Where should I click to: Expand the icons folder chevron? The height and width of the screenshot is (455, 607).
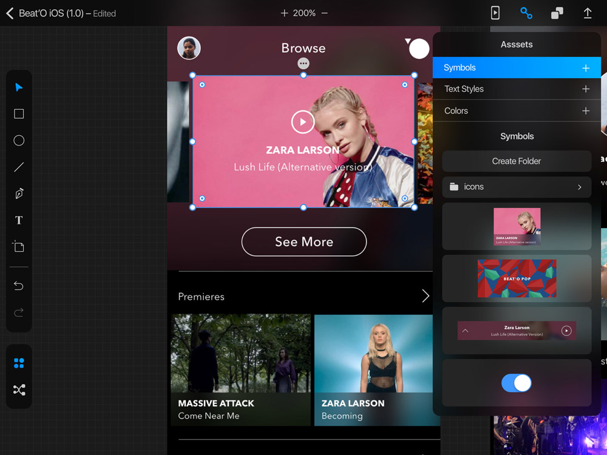click(580, 187)
